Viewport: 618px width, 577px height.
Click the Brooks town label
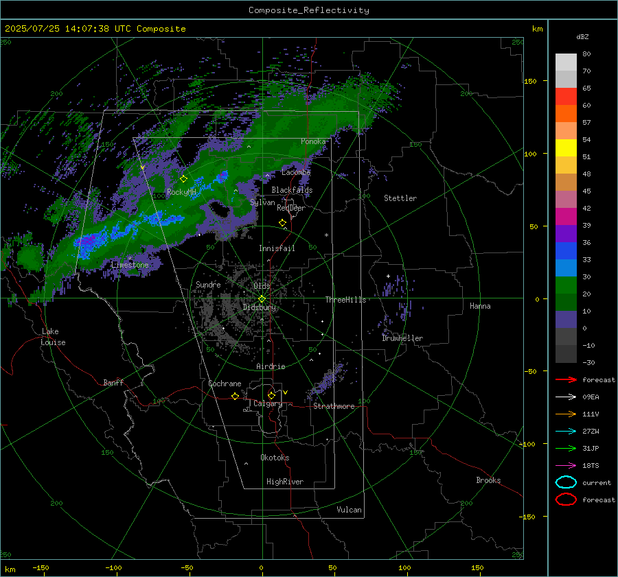(488, 480)
